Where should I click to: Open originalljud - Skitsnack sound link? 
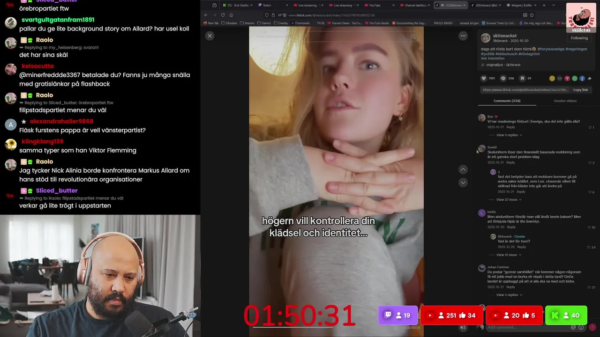(x=504, y=65)
